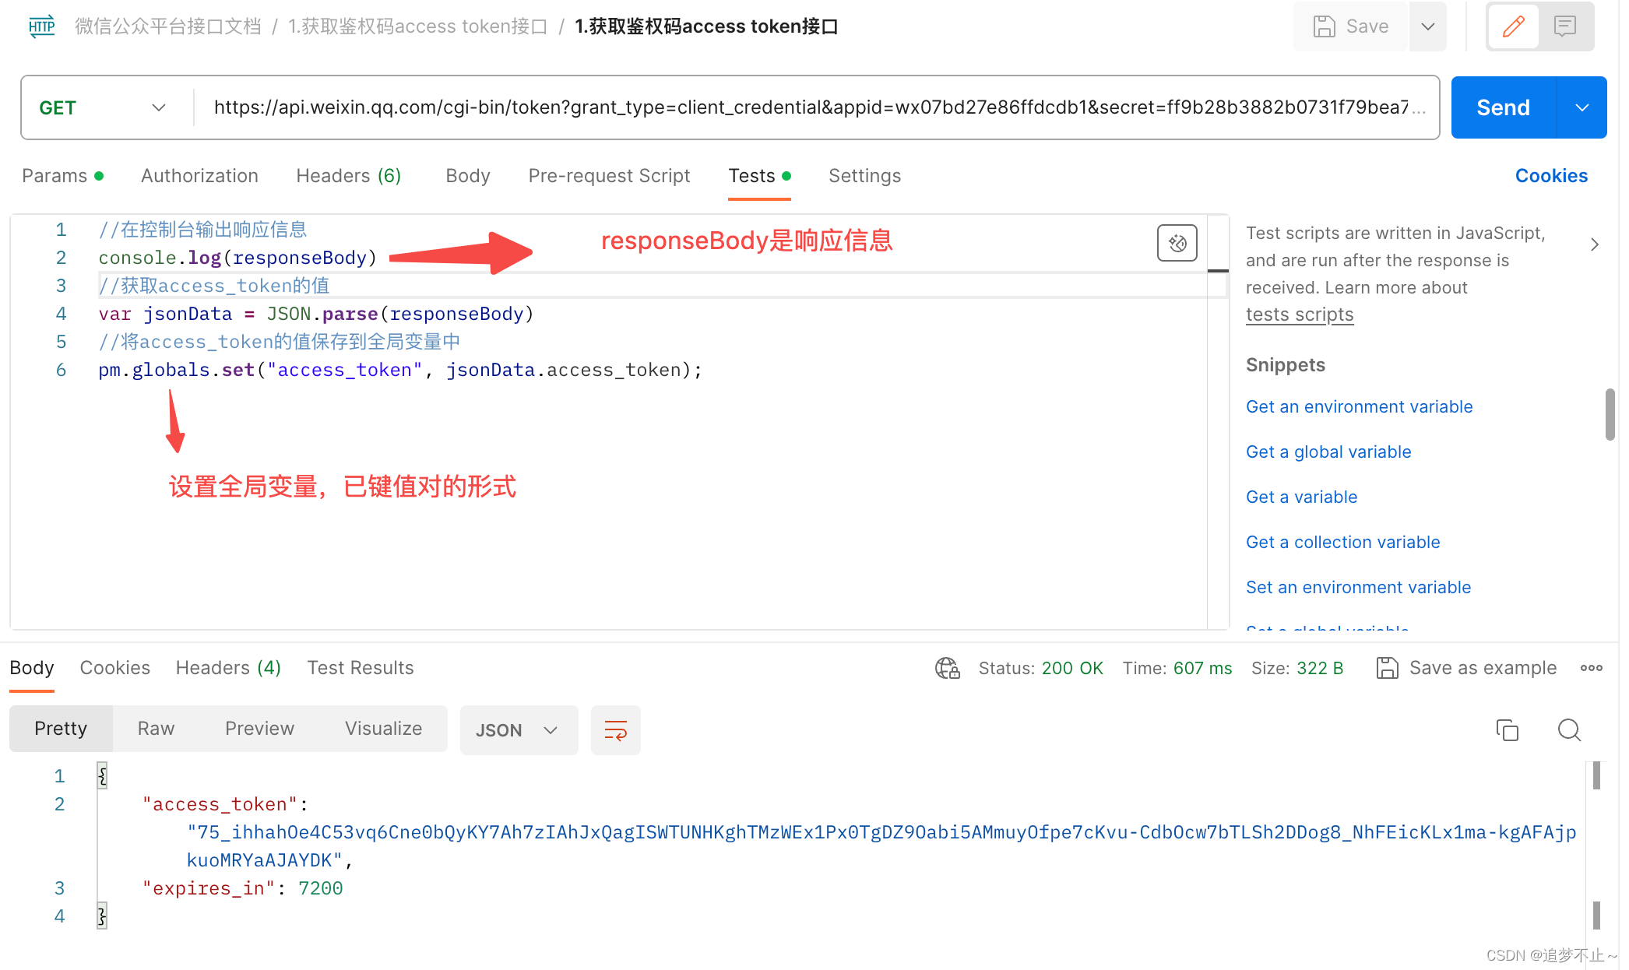Click the cookie icon beside Status 200 OK
This screenshot has height=970, width=1629.
[x=947, y=668]
